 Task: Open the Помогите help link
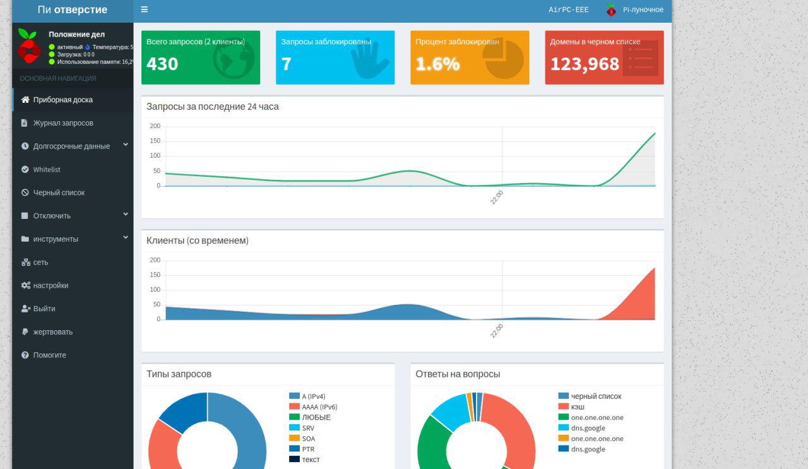(73, 355)
